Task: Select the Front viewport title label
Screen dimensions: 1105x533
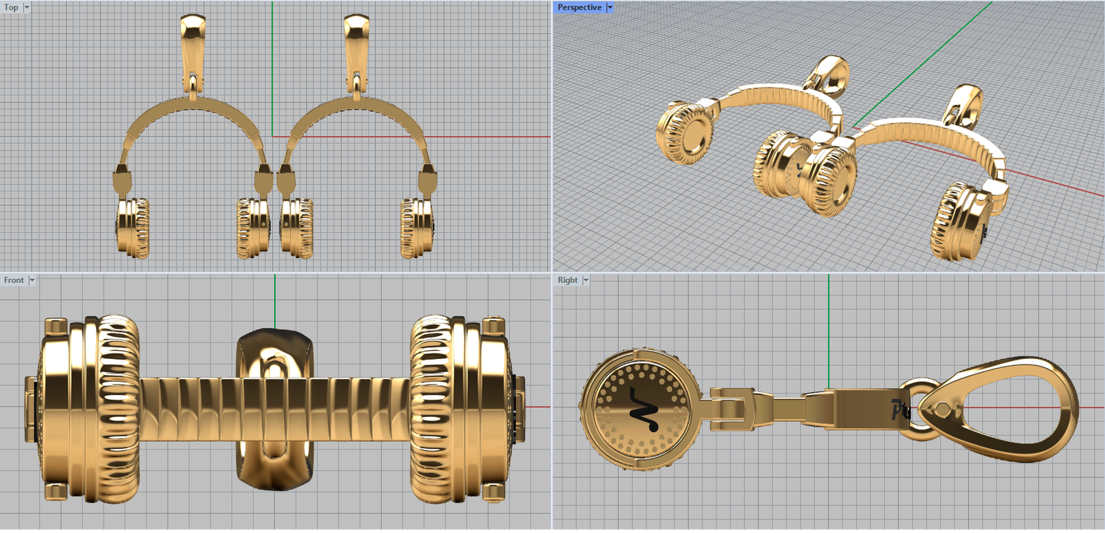Action: click(x=13, y=280)
